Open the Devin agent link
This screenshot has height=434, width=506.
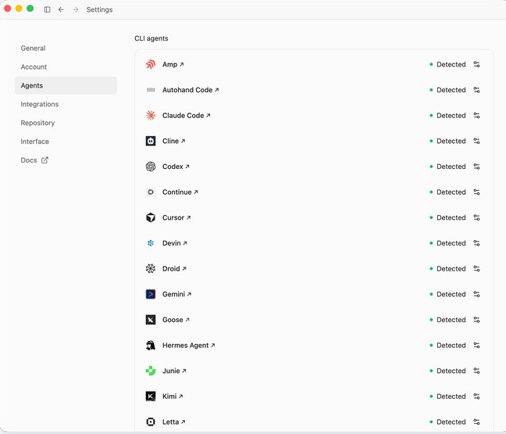point(175,243)
